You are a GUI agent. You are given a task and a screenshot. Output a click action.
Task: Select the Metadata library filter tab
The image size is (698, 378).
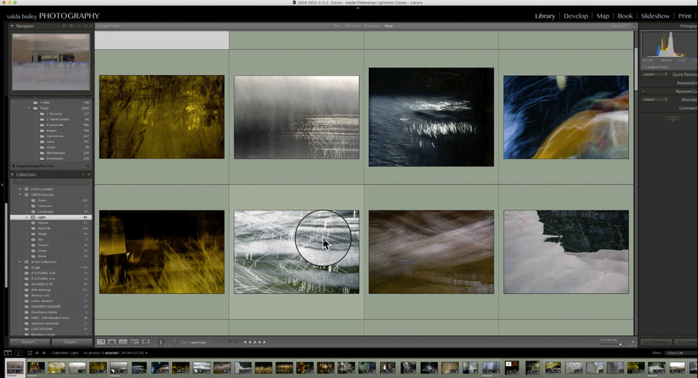pos(372,26)
